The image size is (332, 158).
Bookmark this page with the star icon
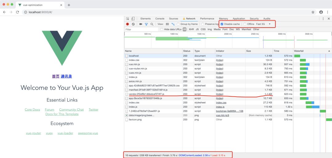(x=313, y=12)
